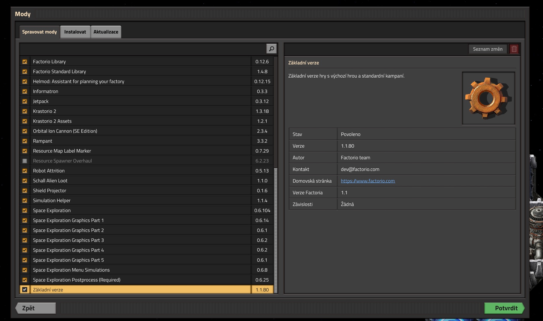
Task: Disable the Helmod mod checkbox
Action: (25, 81)
